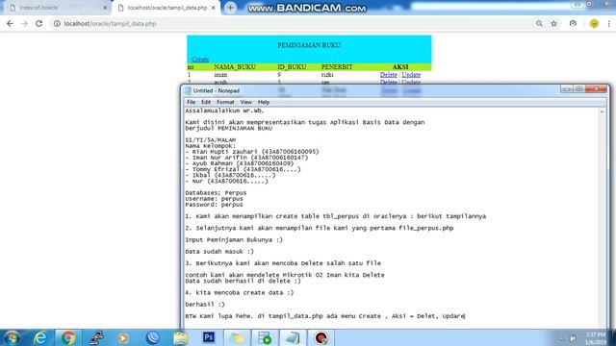
Task: Open the Notepad File menu
Action: click(191, 102)
